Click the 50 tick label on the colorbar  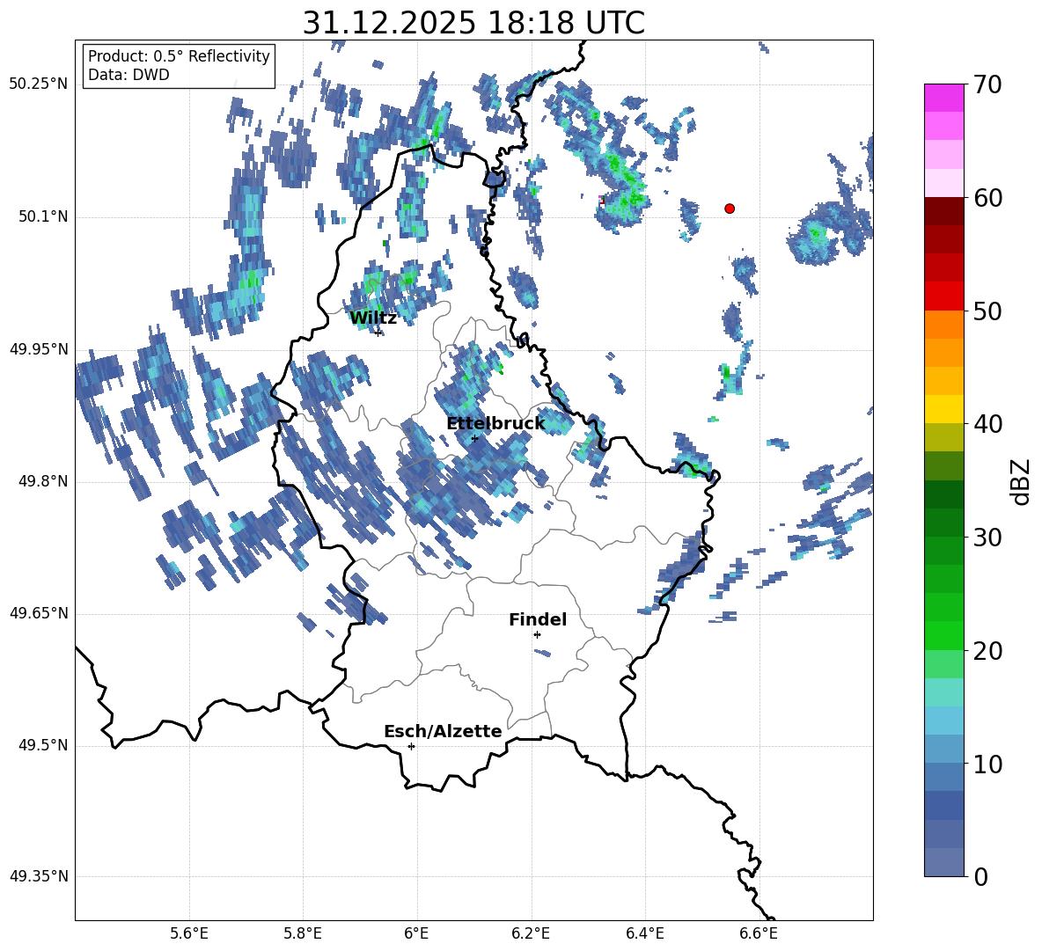pos(987,311)
